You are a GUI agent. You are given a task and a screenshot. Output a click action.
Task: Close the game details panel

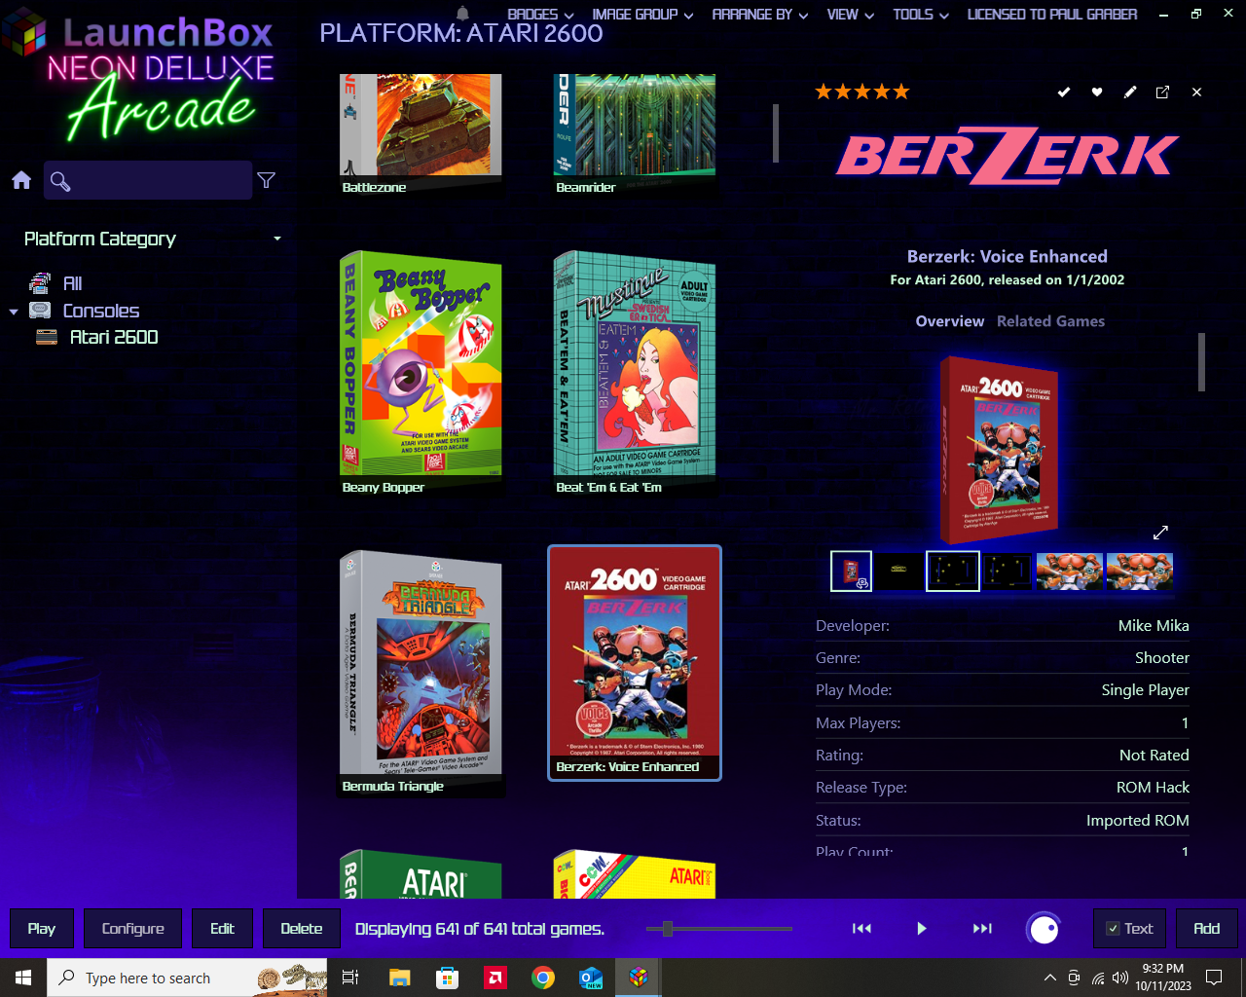click(x=1196, y=92)
